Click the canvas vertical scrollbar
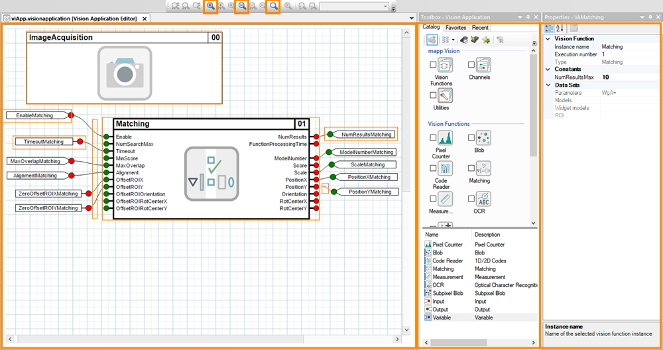The height and width of the screenshot is (350, 663). [x=406, y=182]
